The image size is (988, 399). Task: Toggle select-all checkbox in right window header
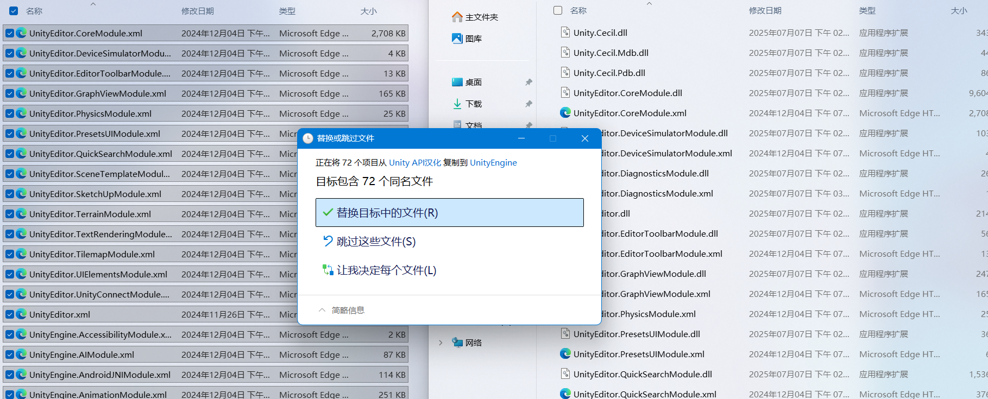point(558,10)
